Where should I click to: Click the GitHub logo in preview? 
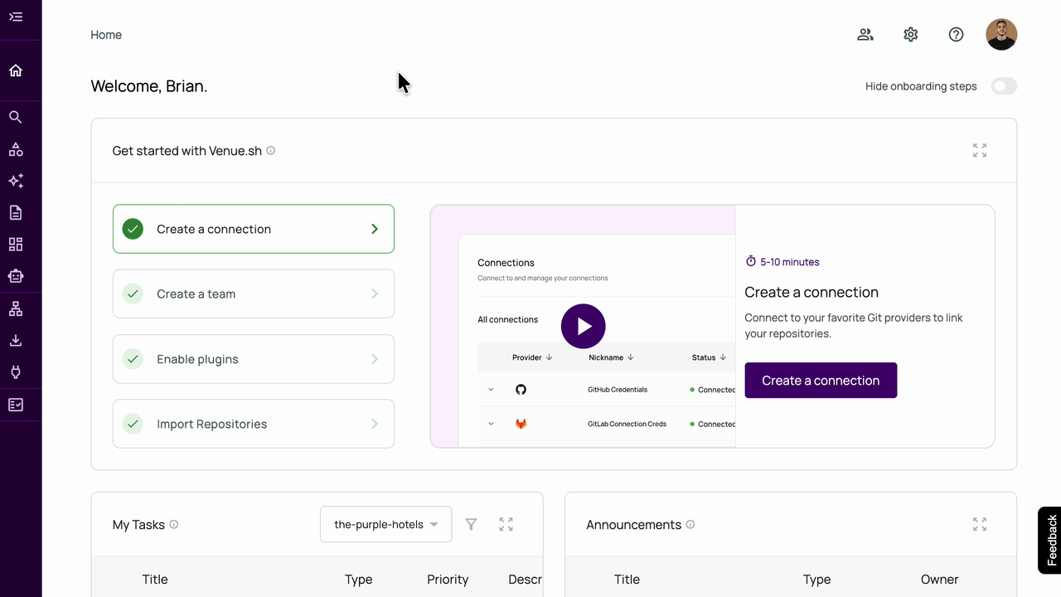(x=521, y=390)
